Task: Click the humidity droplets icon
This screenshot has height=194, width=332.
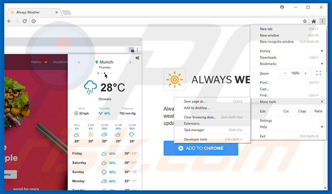Action: [100, 113]
